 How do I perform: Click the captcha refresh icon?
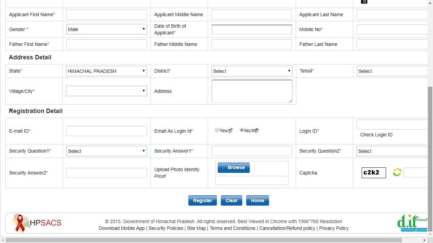click(x=397, y=172)
